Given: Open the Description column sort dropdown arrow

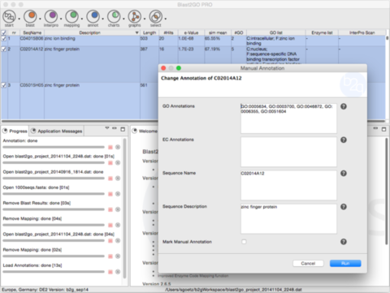Looking at the screenshot, I should click(136, 32).
